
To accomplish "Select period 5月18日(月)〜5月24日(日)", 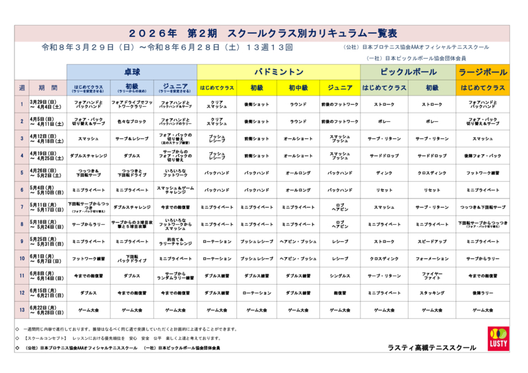I will click(48, 224).
